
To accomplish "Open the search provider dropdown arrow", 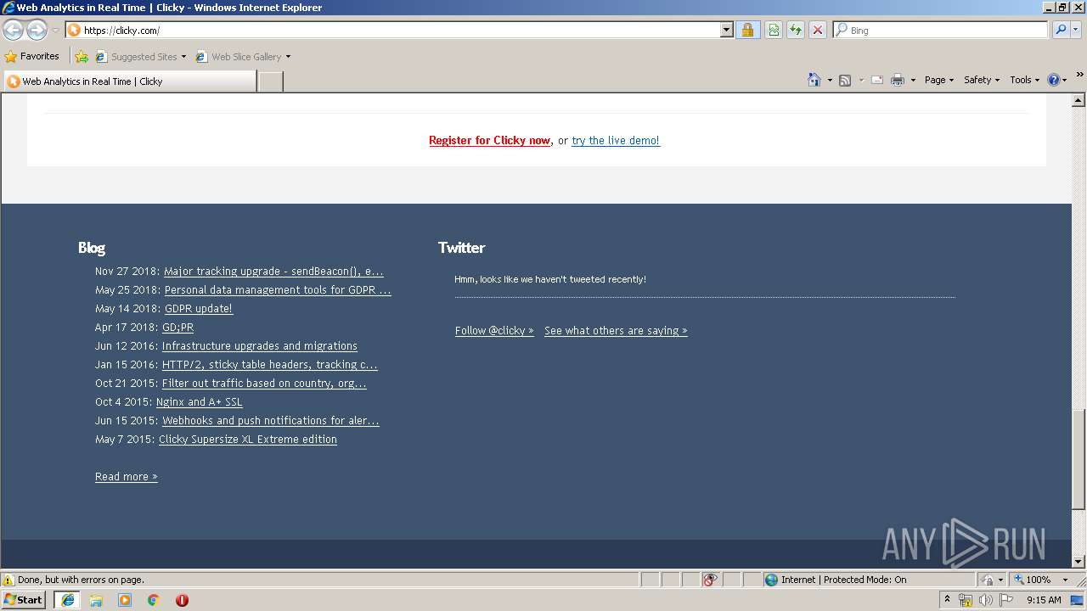I will pyautogui.click(x=1076, y=30).
